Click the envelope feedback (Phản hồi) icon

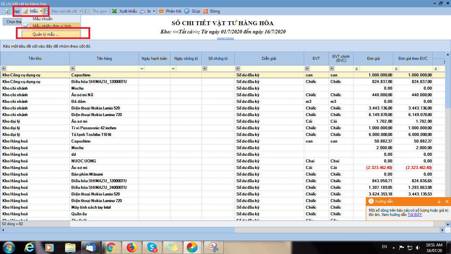pos(161,11)
